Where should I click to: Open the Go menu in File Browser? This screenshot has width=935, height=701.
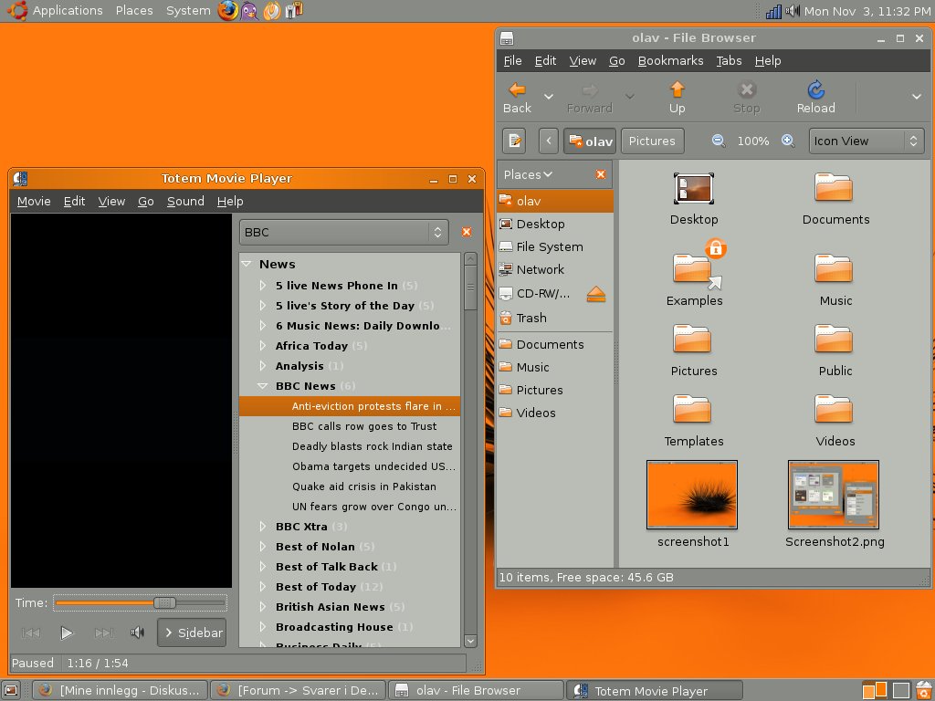click(616, 61)
